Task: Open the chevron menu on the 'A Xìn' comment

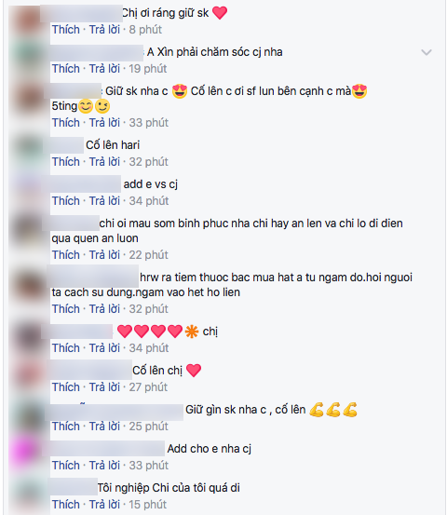Action: click(x=427, y=52)
